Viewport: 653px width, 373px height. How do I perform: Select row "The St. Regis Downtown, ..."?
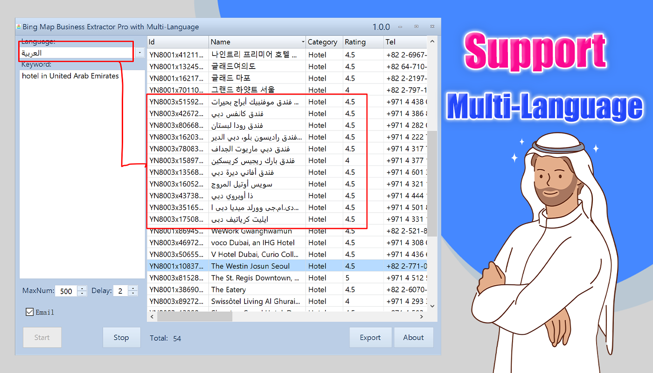[287, 278]
